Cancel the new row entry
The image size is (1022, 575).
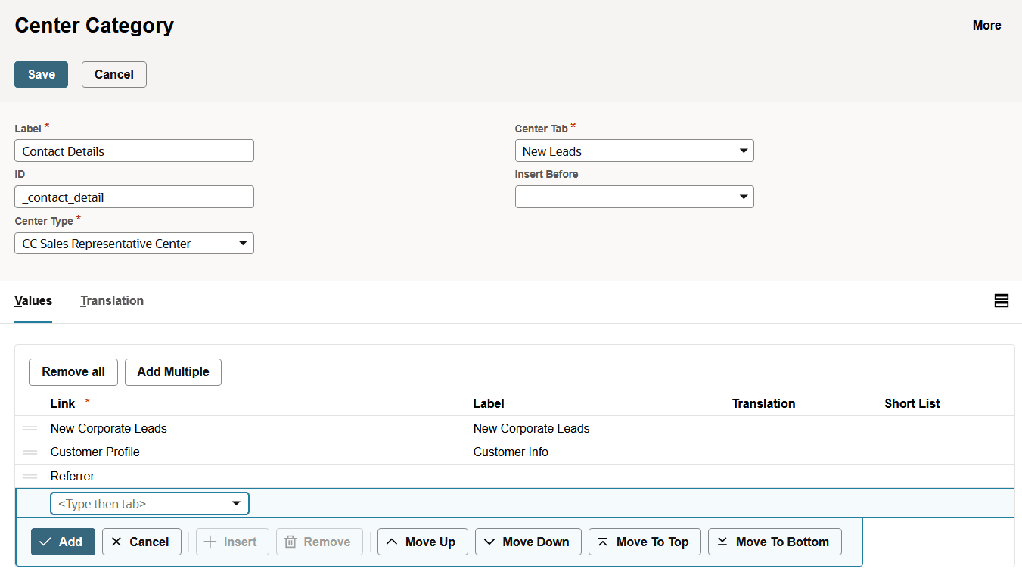click(x=141, y=542)
